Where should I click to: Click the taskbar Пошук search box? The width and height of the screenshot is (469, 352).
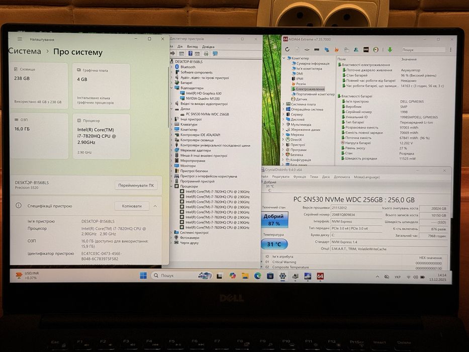[x=182, y=276]
